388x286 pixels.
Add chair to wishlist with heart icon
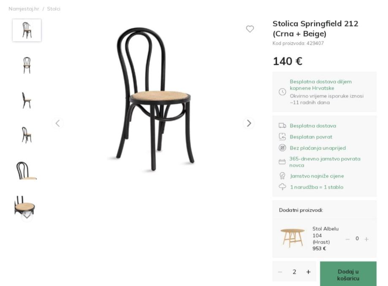[250, 29]
